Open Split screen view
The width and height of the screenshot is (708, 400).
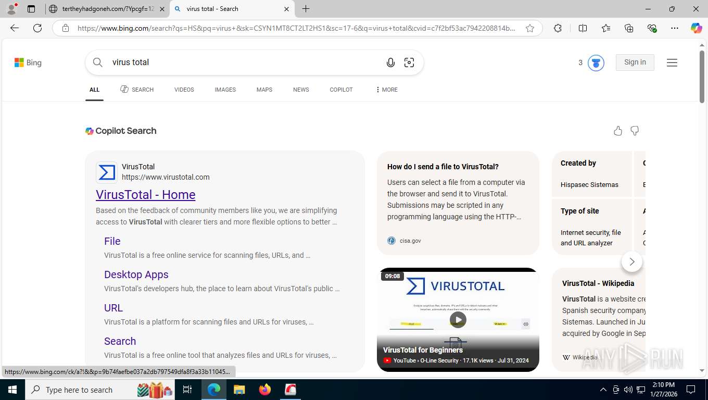point(583,28)
